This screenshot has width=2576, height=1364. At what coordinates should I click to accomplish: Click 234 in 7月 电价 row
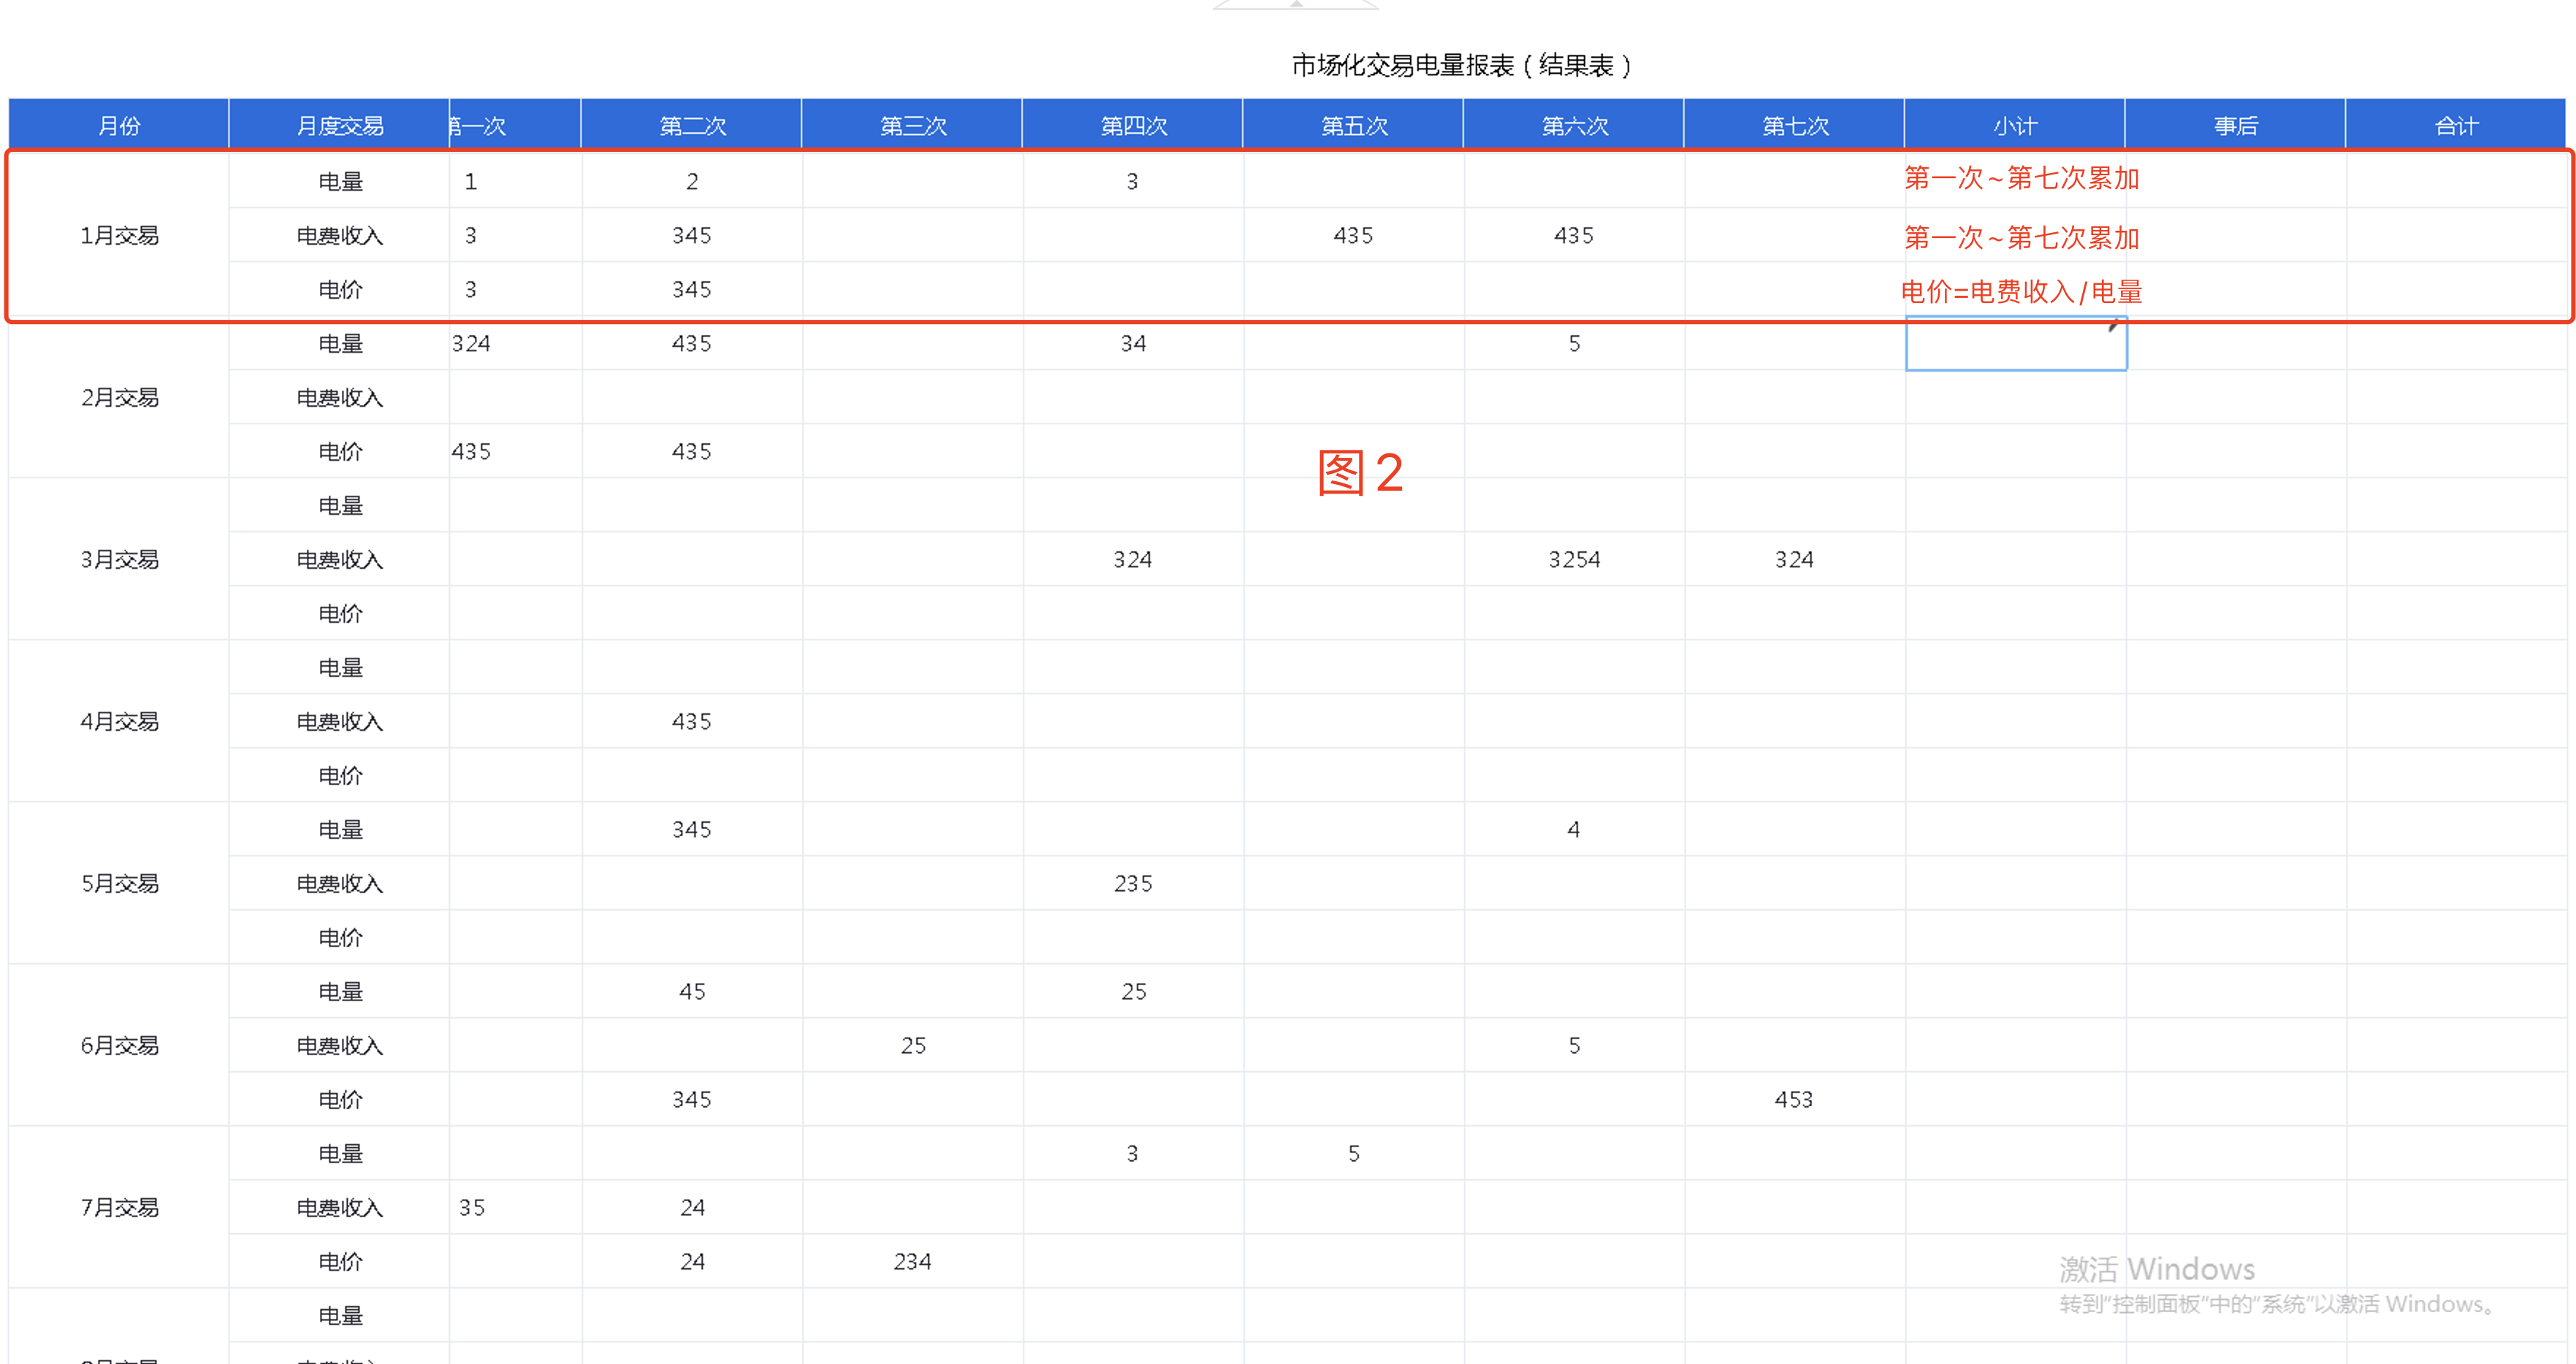coord(912,1261)
